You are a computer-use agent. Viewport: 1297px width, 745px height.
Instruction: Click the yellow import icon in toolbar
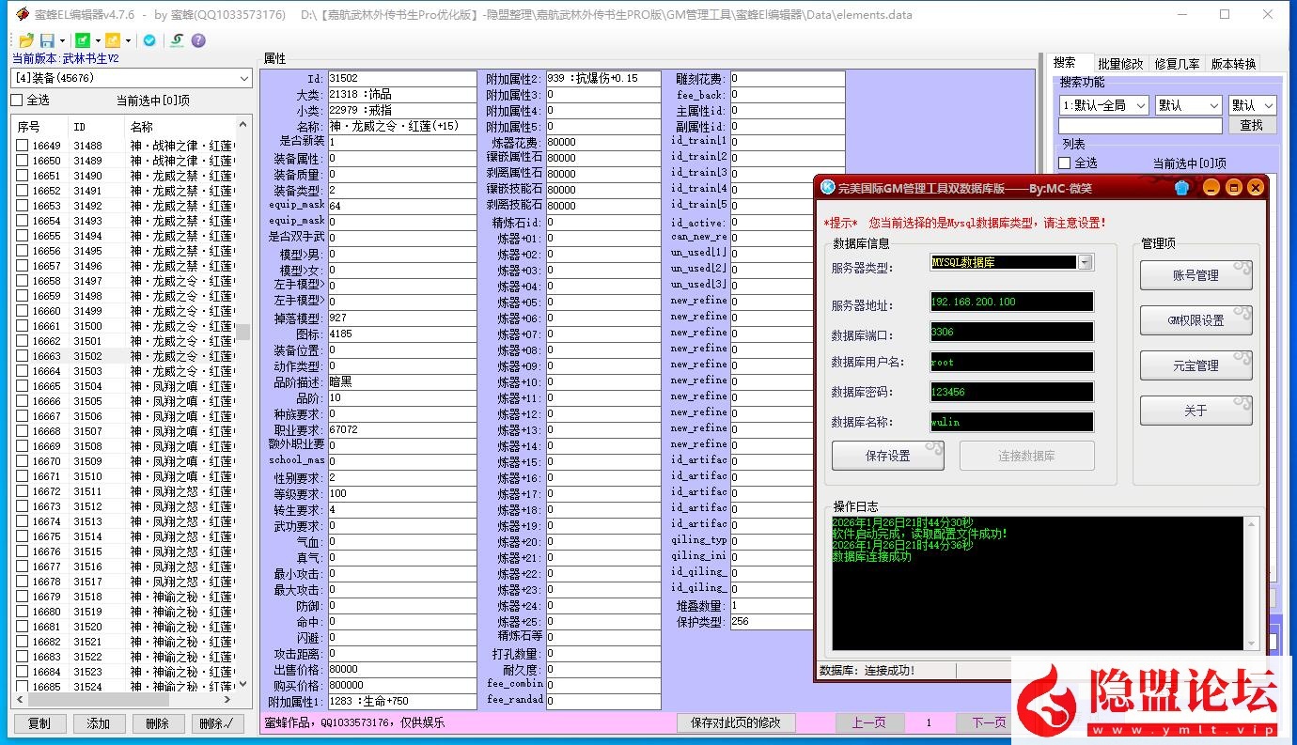[113, 40]
